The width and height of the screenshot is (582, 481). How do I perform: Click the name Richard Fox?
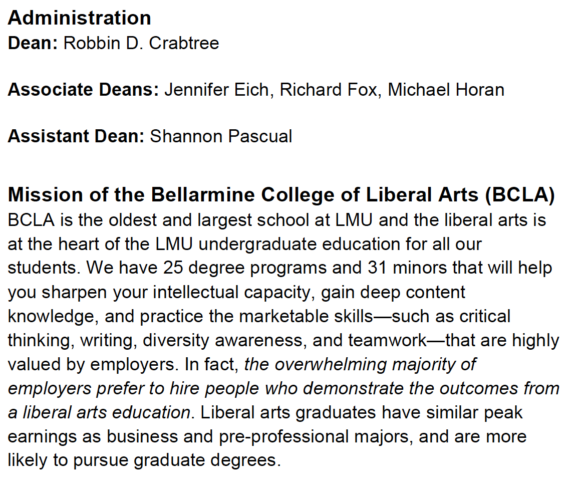pos(329,90)
